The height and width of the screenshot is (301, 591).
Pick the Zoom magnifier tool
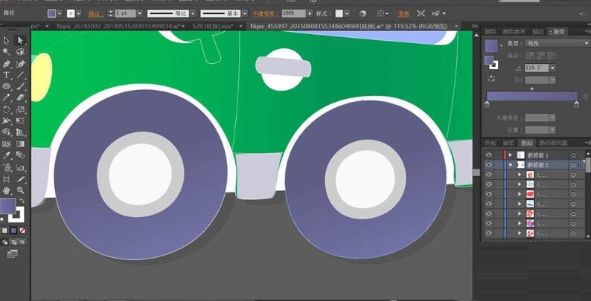point(20,190)
